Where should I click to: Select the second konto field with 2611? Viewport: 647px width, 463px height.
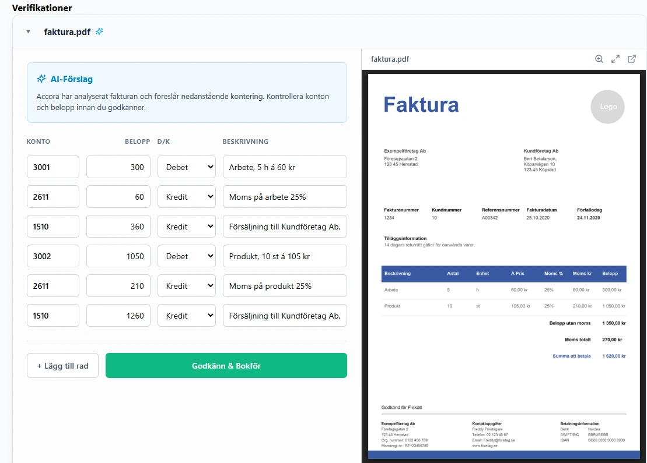pyautogui.click(x=53, y=196)
